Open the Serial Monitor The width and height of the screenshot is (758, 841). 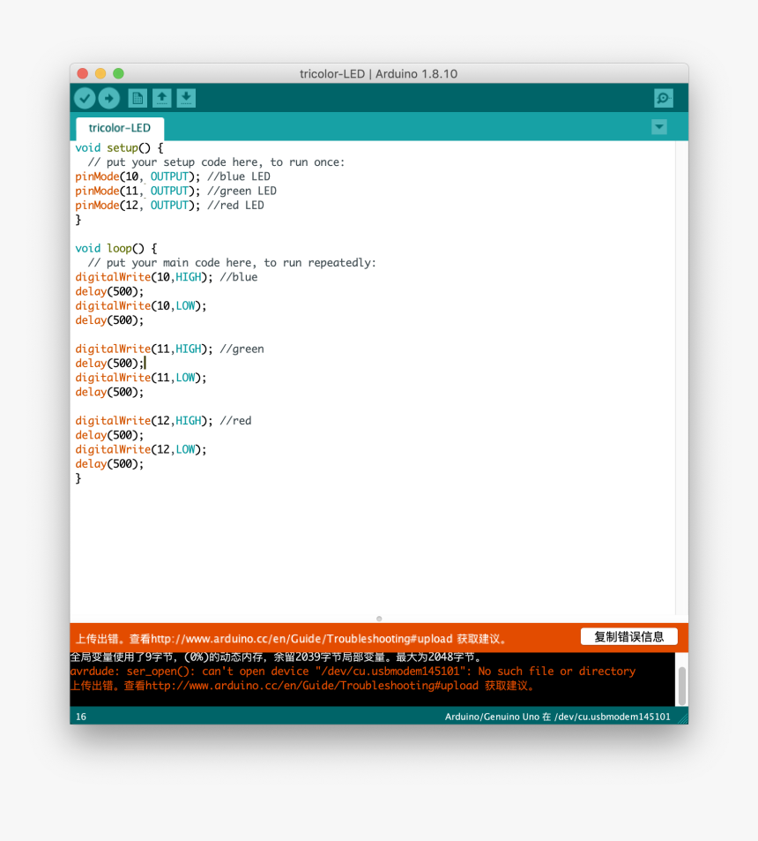[663, 99]
